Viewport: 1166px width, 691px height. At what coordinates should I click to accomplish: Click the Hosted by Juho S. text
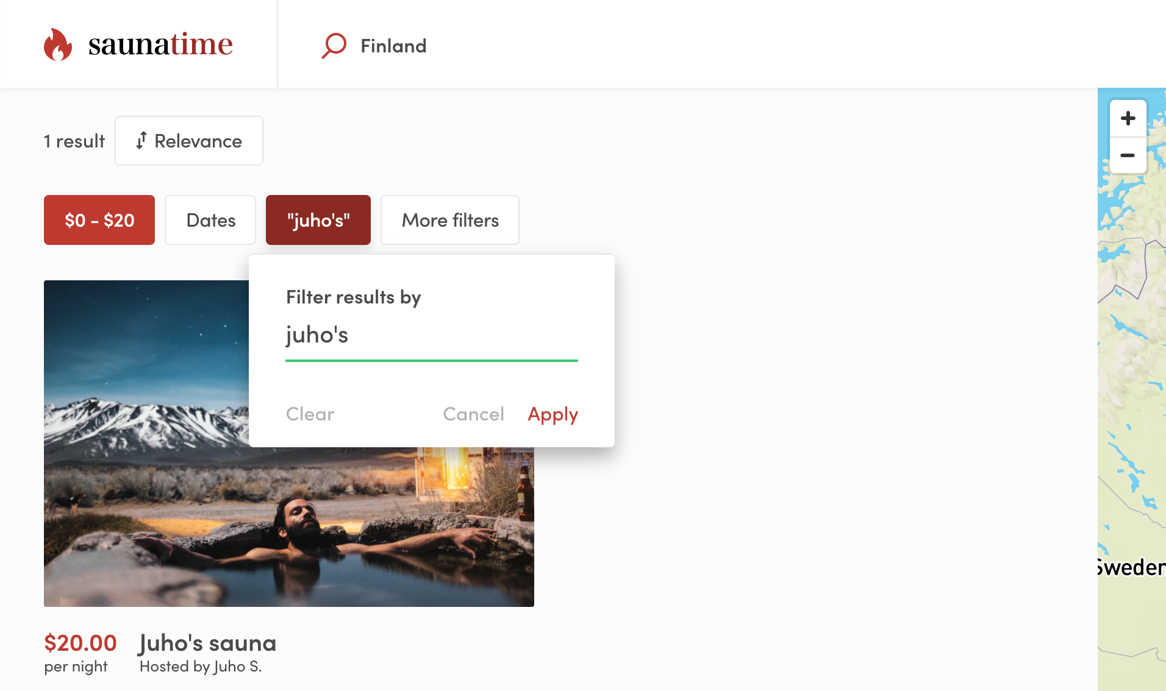click(x=201, y=666)
